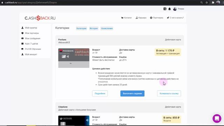Open Курс: 7 шагов in the sidebar

tap(31, 44)
